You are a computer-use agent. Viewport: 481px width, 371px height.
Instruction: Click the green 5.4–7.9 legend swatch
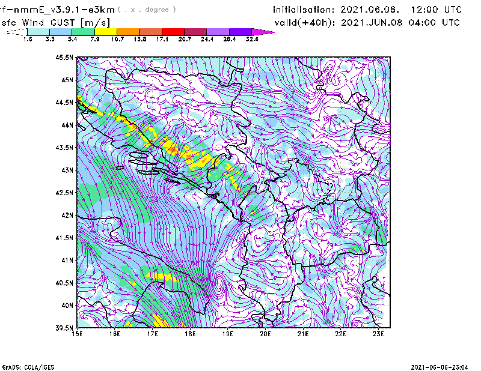[x=83, y=32]
